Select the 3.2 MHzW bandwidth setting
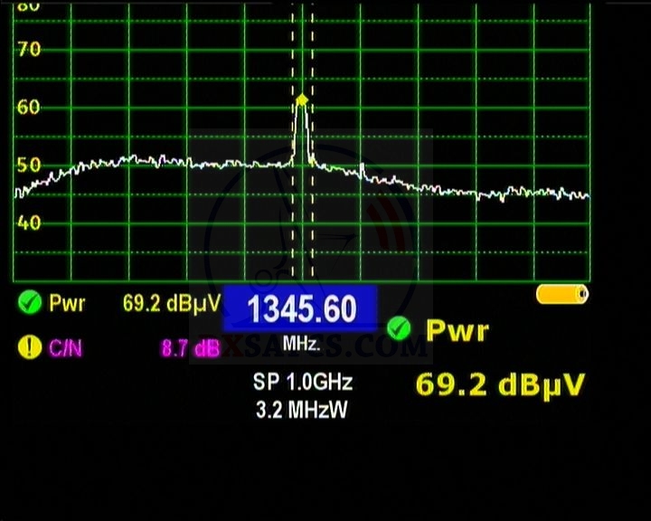The height and width of the screenshot is (521, 651). (x=302, y=410)
